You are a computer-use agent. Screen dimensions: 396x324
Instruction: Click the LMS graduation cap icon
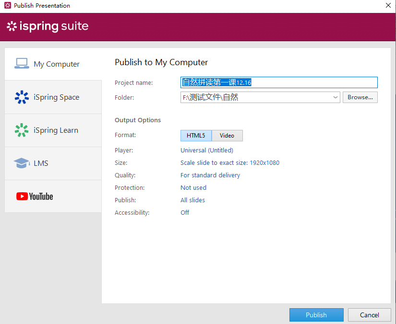pos(22,163)
